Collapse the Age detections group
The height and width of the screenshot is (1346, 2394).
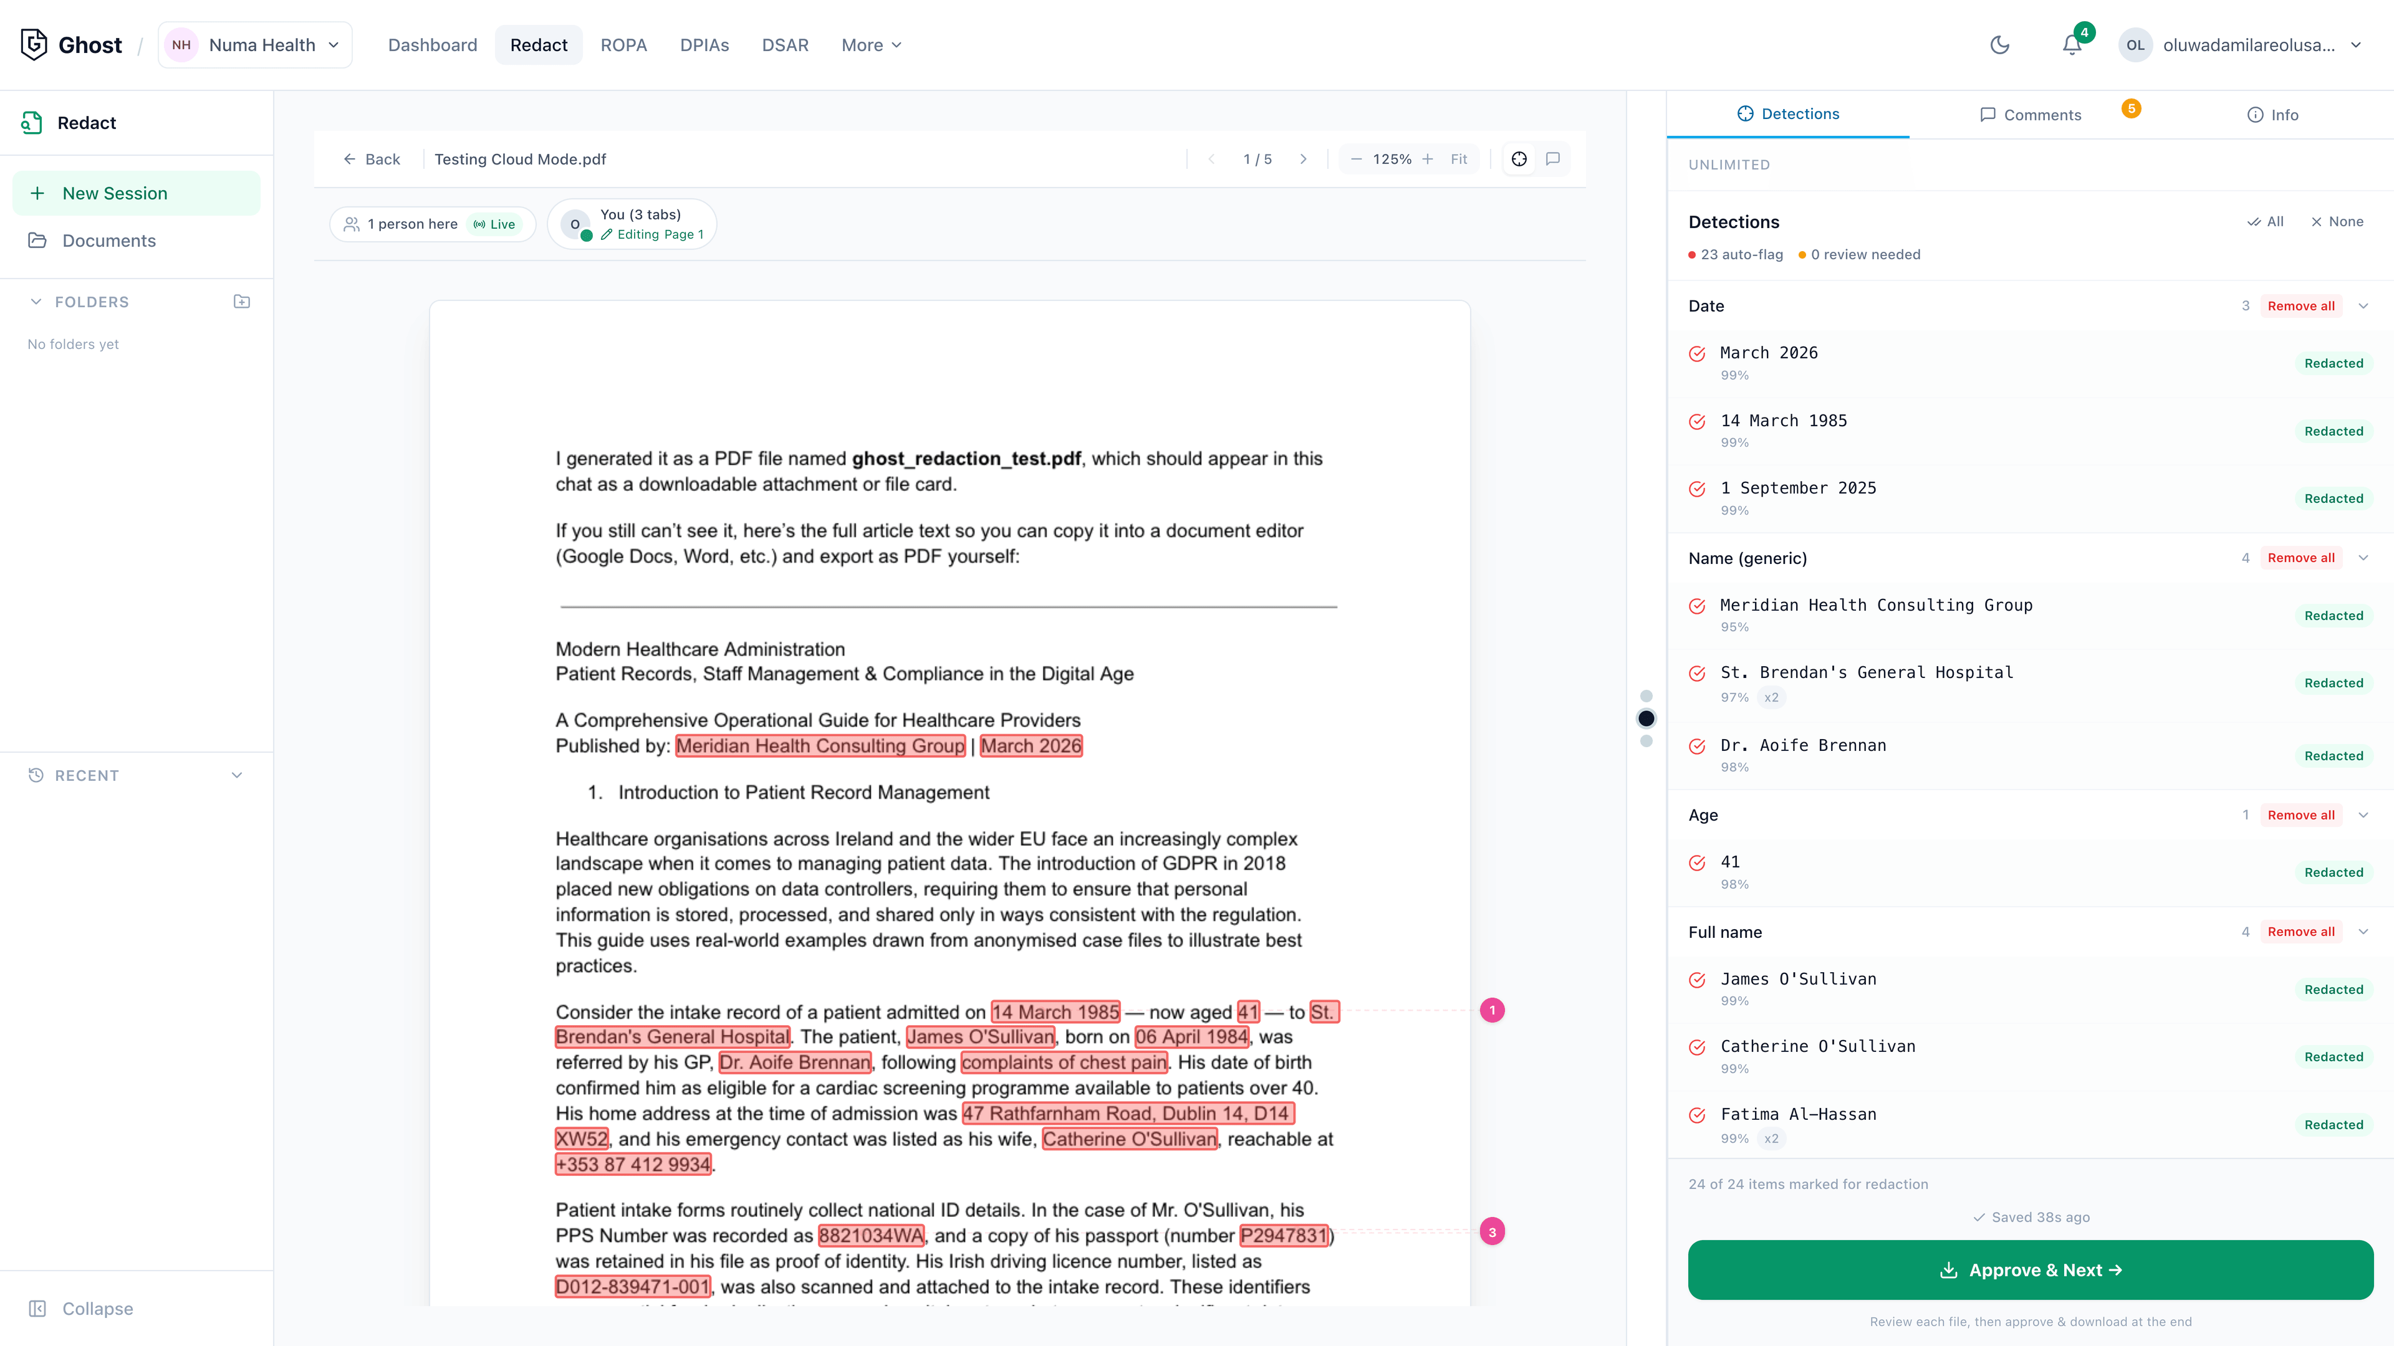point(2363,816)
